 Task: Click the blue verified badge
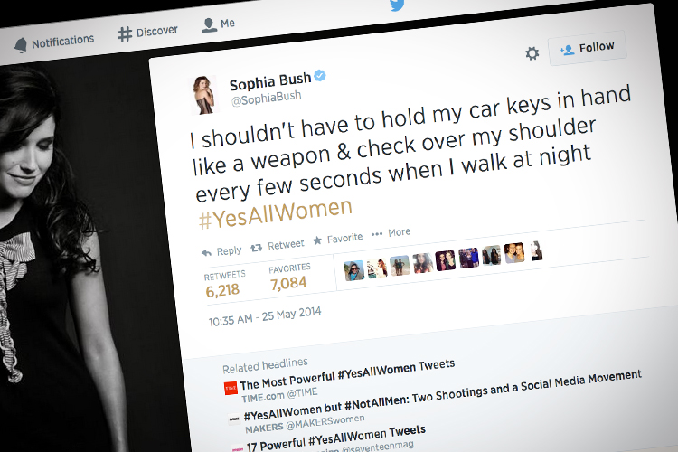coord(319,76)
